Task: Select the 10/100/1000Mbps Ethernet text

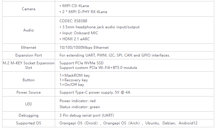Action: 84,47
